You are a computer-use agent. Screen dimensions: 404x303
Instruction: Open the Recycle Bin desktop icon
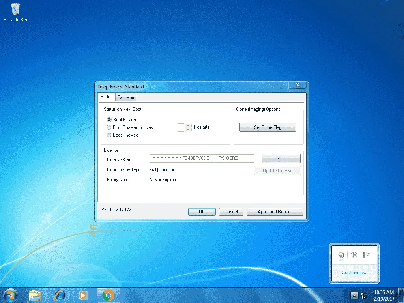click(x=15, y=13)
